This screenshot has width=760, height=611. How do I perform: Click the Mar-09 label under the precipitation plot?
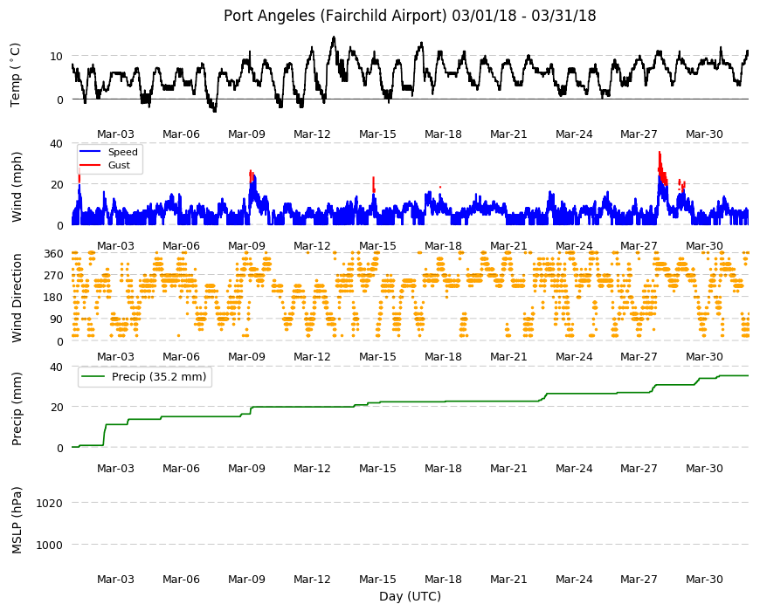(x=246, y=468)
